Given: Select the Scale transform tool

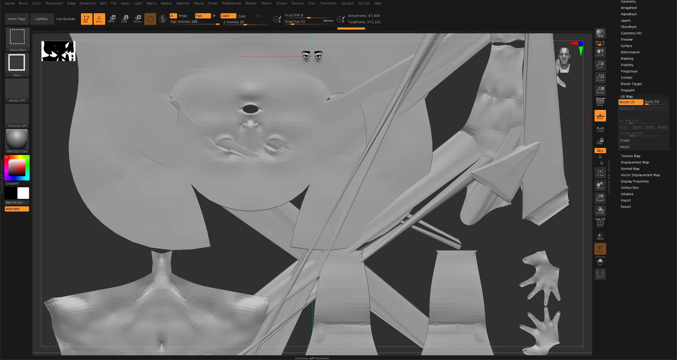Looking at the screenshot, I should (124, 19).
